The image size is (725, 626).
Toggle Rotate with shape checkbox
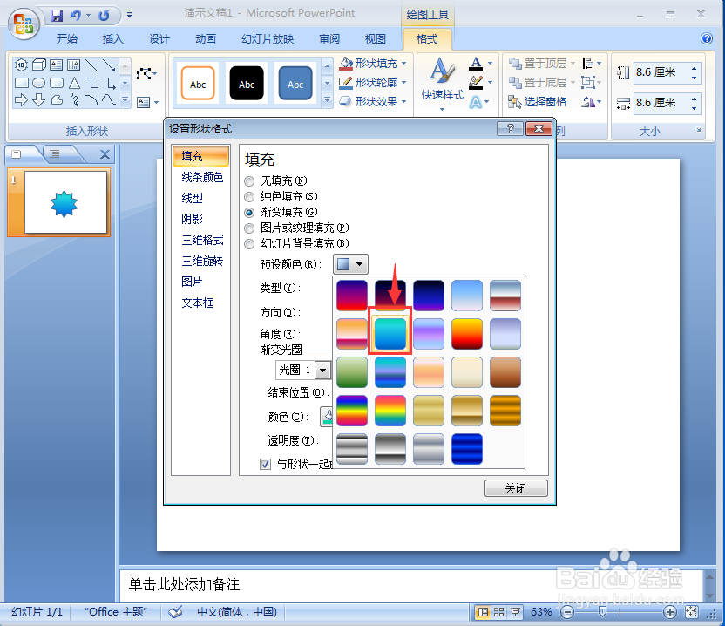tap(266, 464)
